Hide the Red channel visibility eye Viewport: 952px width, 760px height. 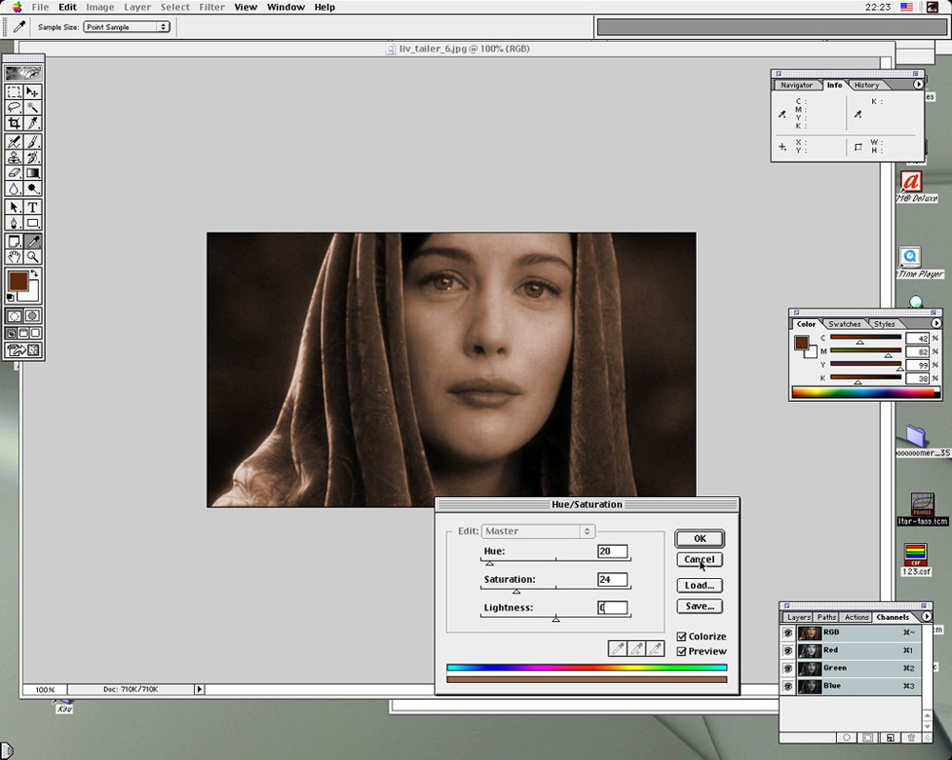(x=788, y=650)
